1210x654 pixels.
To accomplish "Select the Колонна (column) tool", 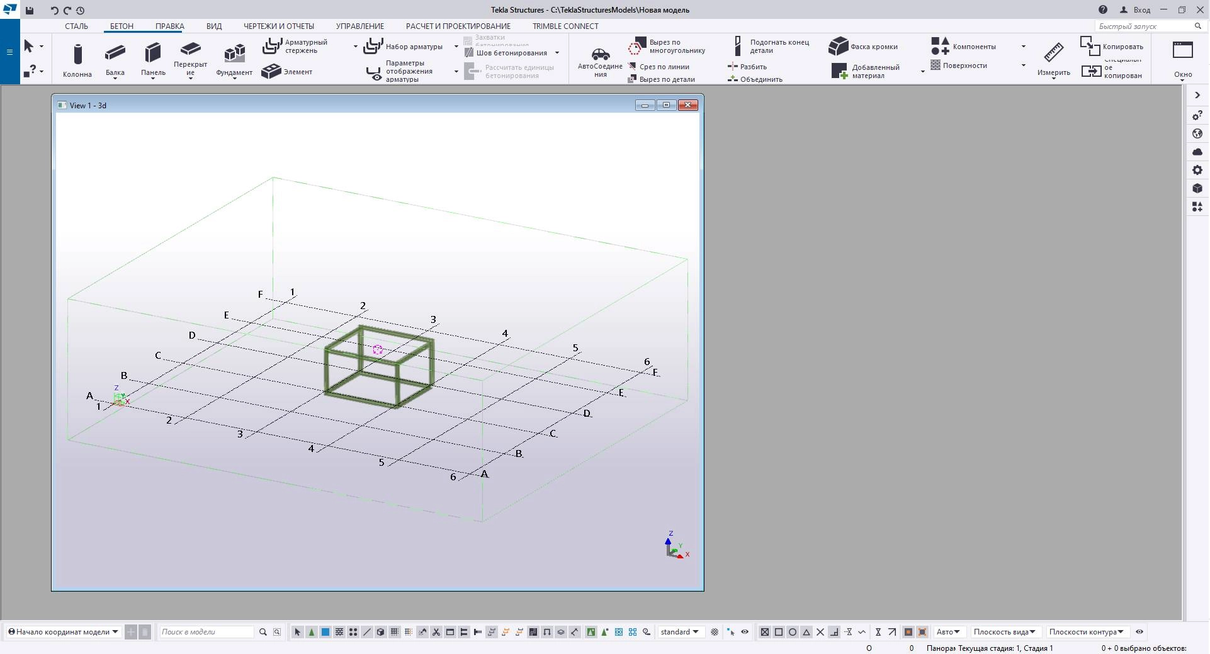I will (x=77, y=60).
